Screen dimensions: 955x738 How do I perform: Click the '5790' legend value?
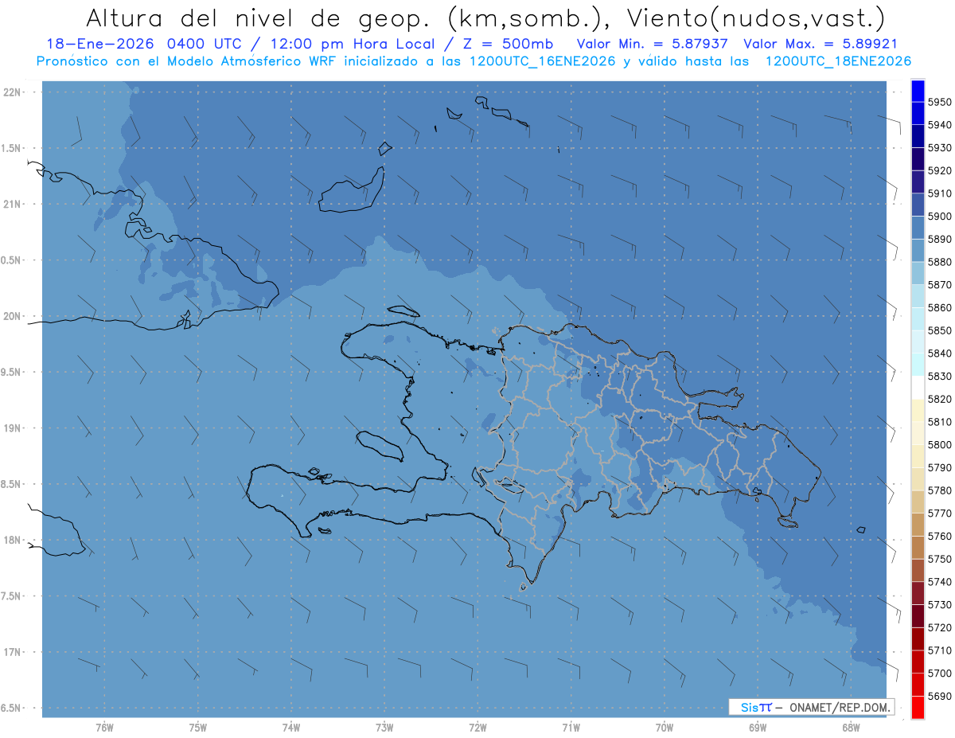940,468
